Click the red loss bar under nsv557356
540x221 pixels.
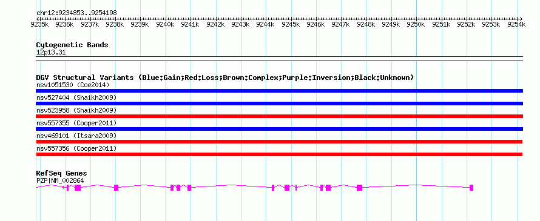[279, 154]
